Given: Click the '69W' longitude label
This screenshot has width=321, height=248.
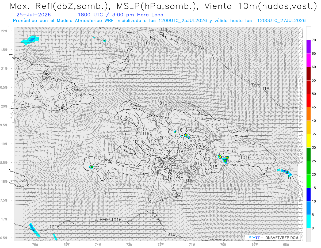Looking at the screenshot, I should pyautogui.click(x=255, y=244).
